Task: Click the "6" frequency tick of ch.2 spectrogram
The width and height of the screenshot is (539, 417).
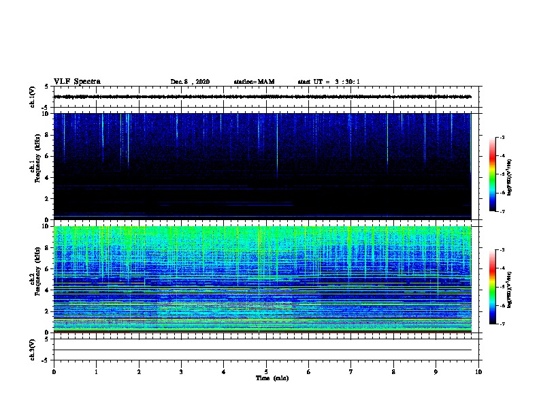Action: pos(47,269)
